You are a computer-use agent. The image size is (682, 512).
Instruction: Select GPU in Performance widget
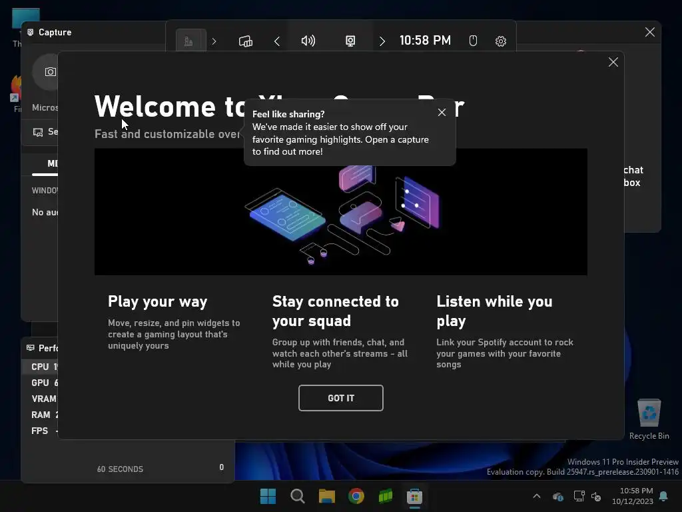tap(40, 383)
